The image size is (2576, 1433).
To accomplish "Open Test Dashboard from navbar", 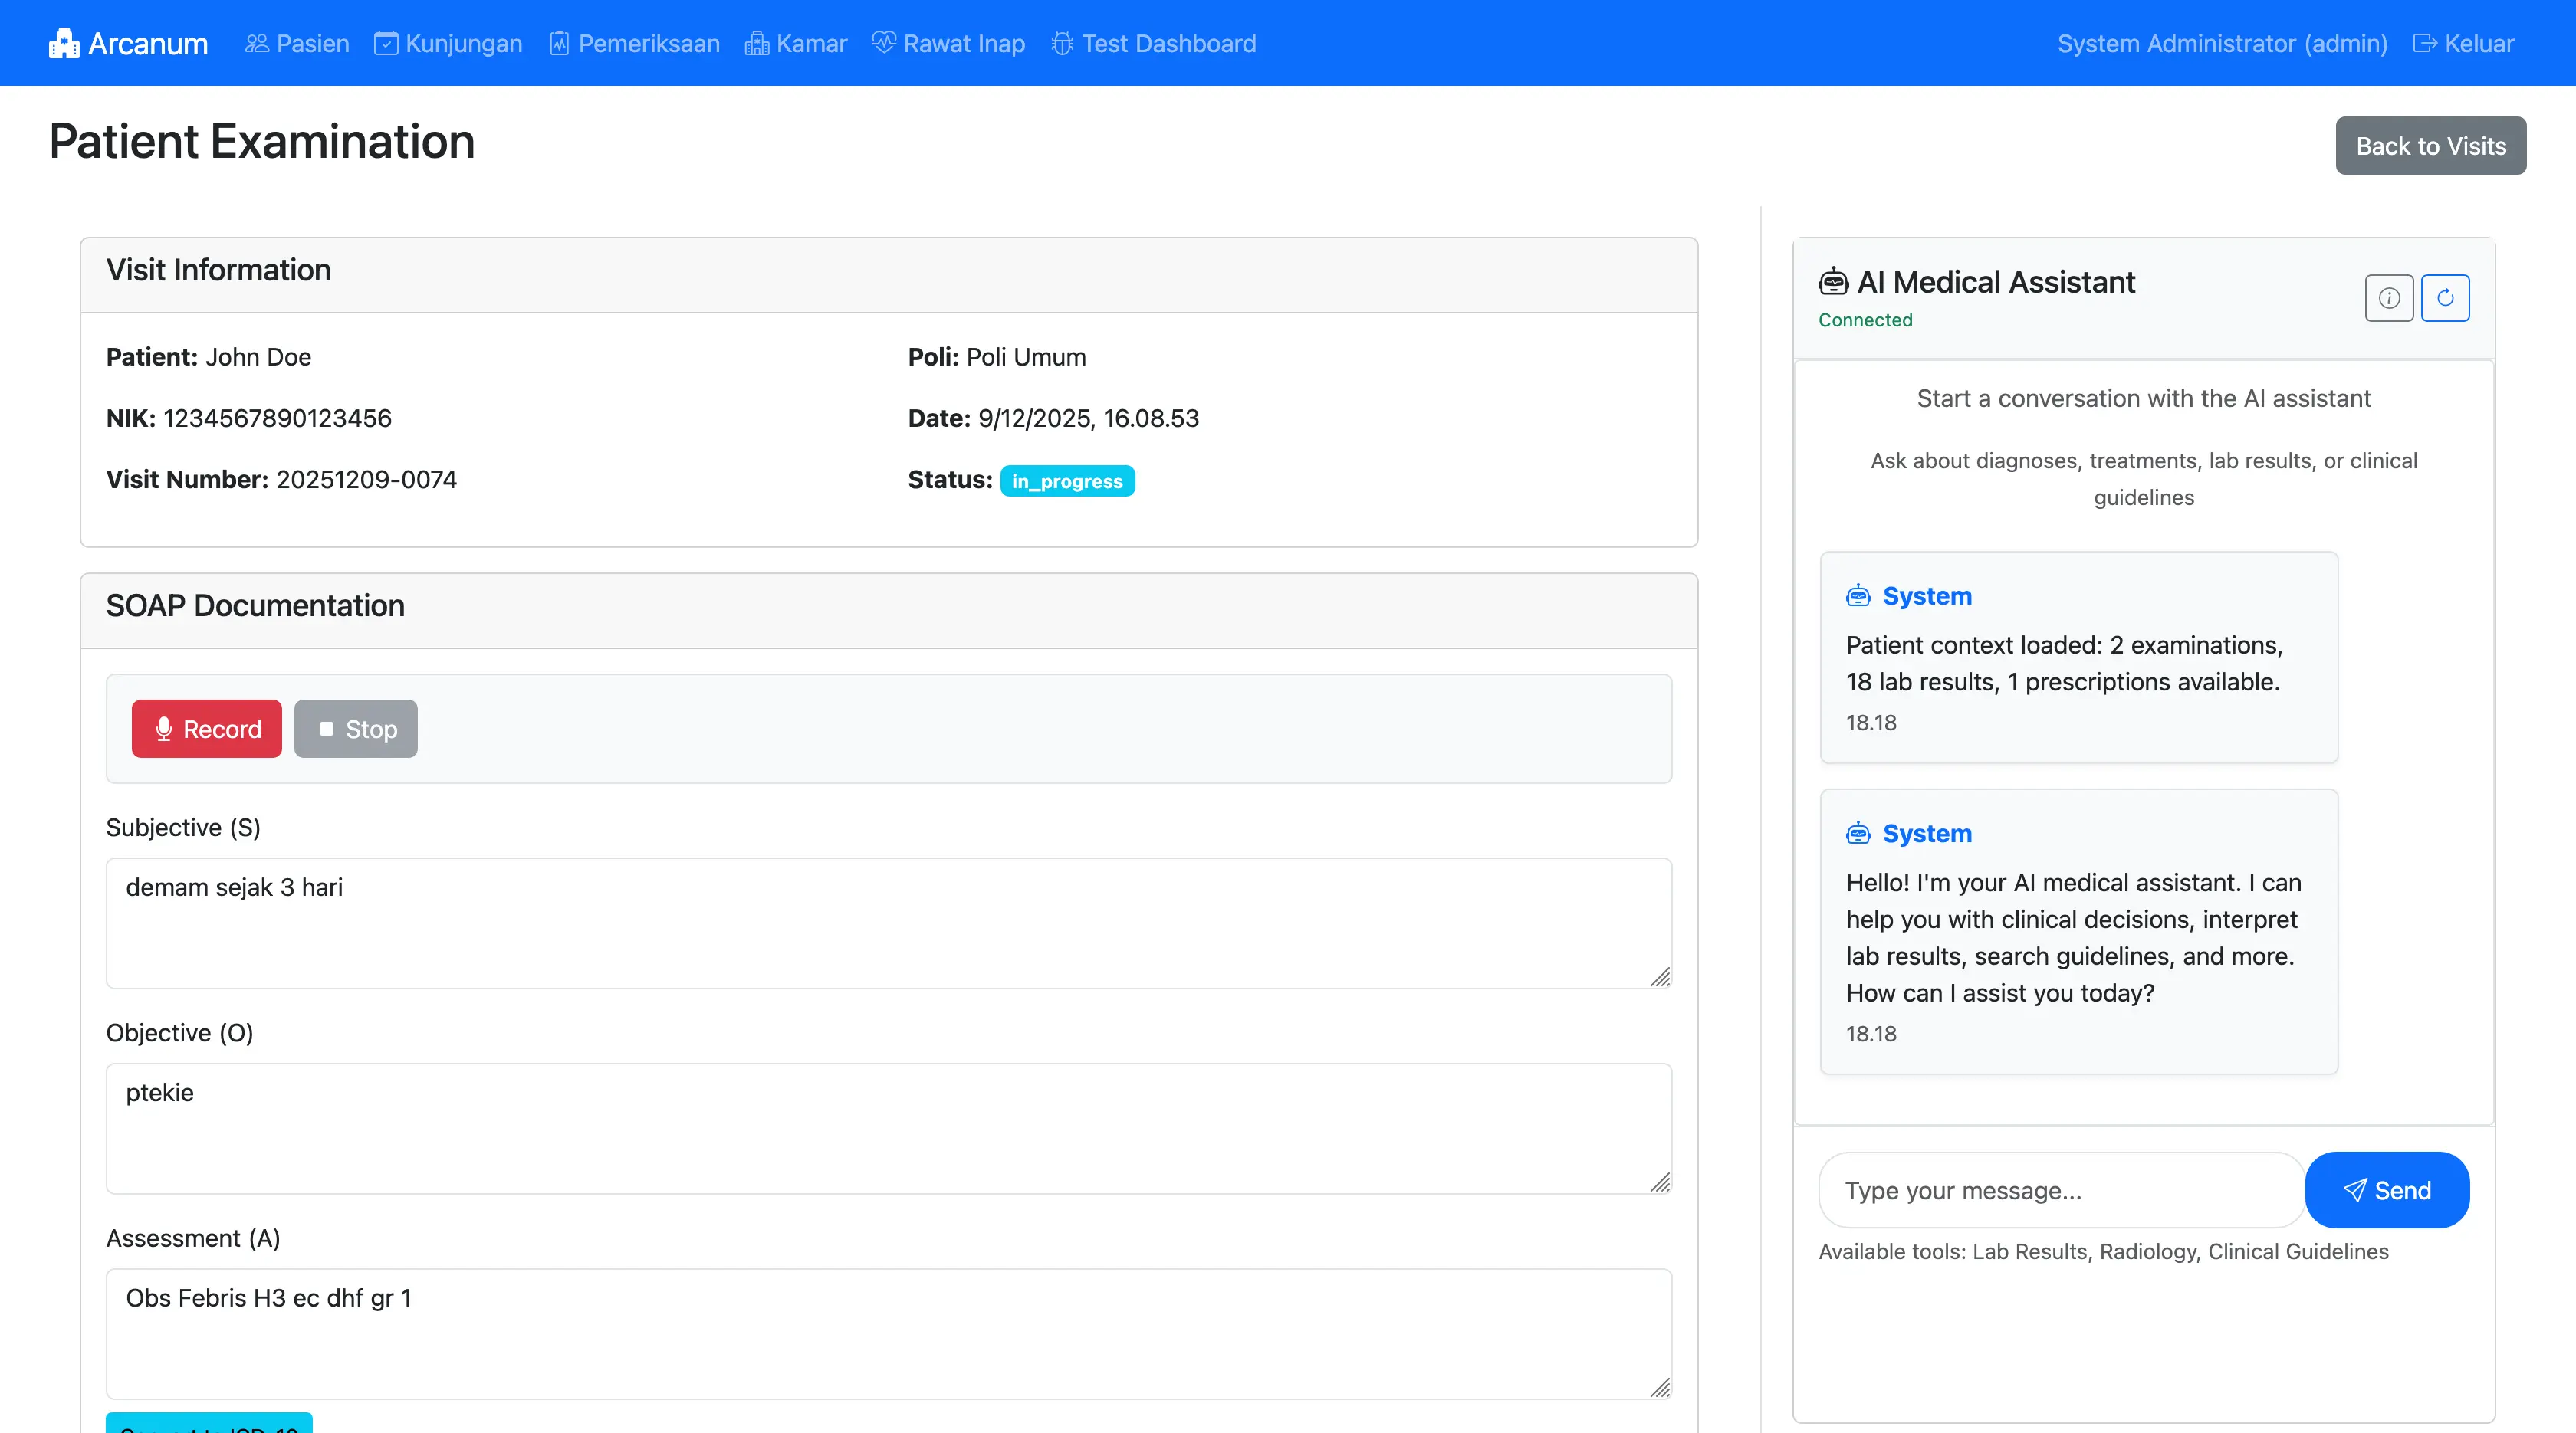I will pyautogui.click(x=1153, y=44).
